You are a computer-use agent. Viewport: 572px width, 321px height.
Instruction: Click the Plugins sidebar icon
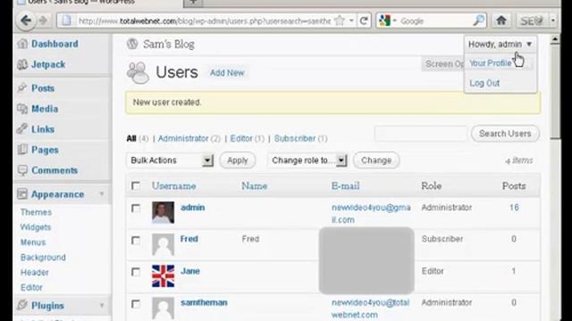click(x=22, y=305)
